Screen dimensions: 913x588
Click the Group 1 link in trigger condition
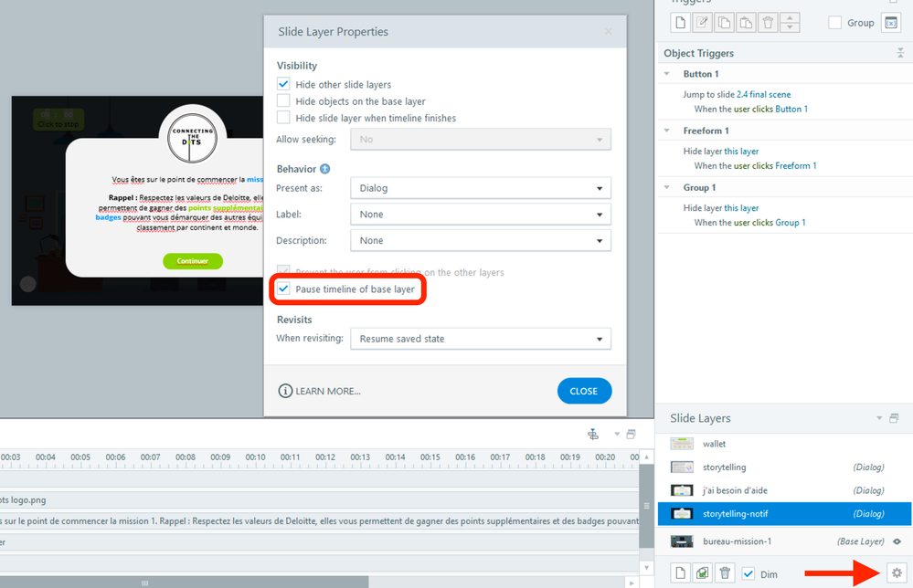[791, 222]
